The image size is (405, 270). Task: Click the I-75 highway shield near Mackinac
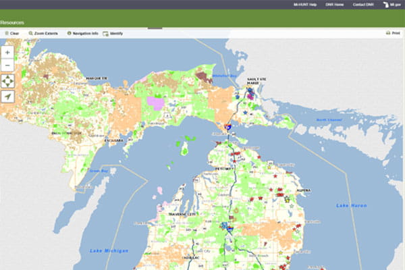coord(228,127)
